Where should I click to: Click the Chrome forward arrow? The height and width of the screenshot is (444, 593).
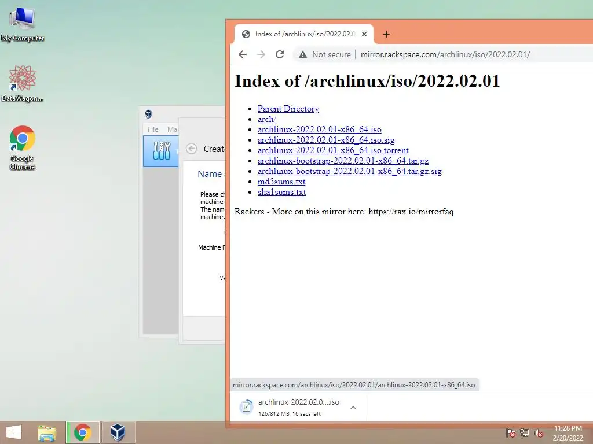point(261,54)
